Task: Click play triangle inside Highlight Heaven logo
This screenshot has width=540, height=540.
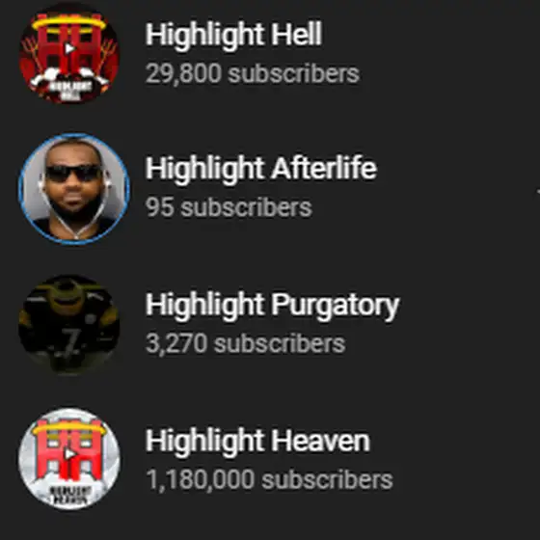Action: [69, 454]
